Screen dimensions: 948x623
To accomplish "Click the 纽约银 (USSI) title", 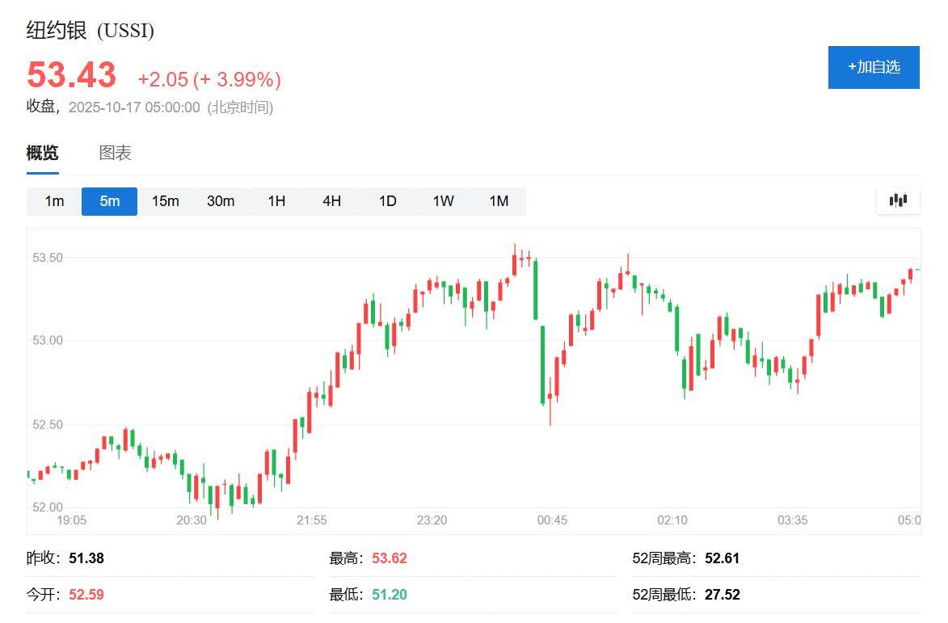I will [91, 31].
